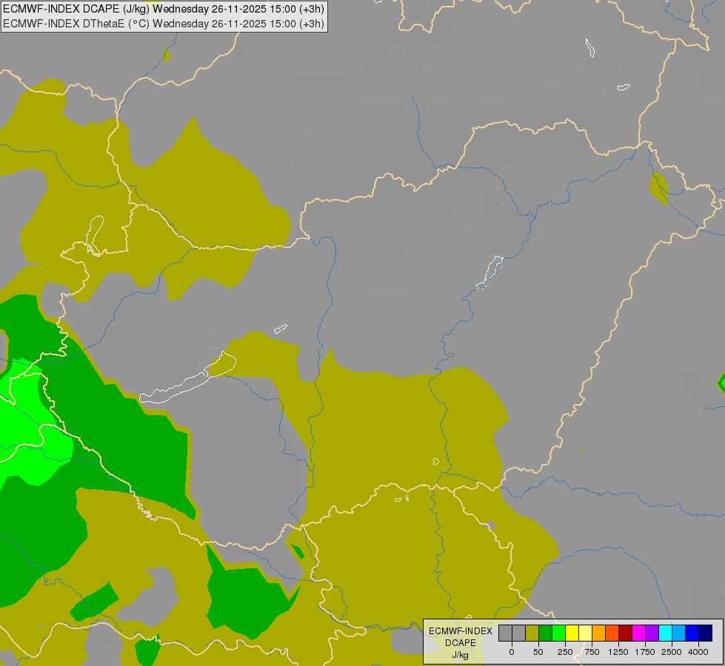Click the sky blue legend swatch
The width and height of the screenshot is (725, 666).
[x=679, y=633]
